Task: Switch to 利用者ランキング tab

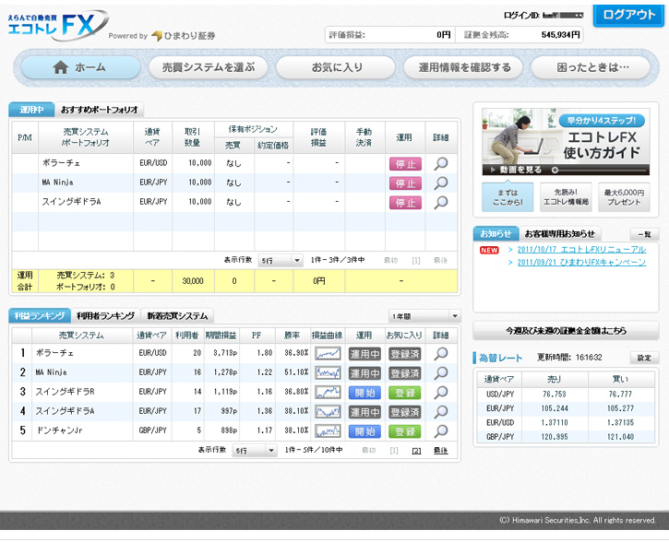Action: [x=105, y=316]
